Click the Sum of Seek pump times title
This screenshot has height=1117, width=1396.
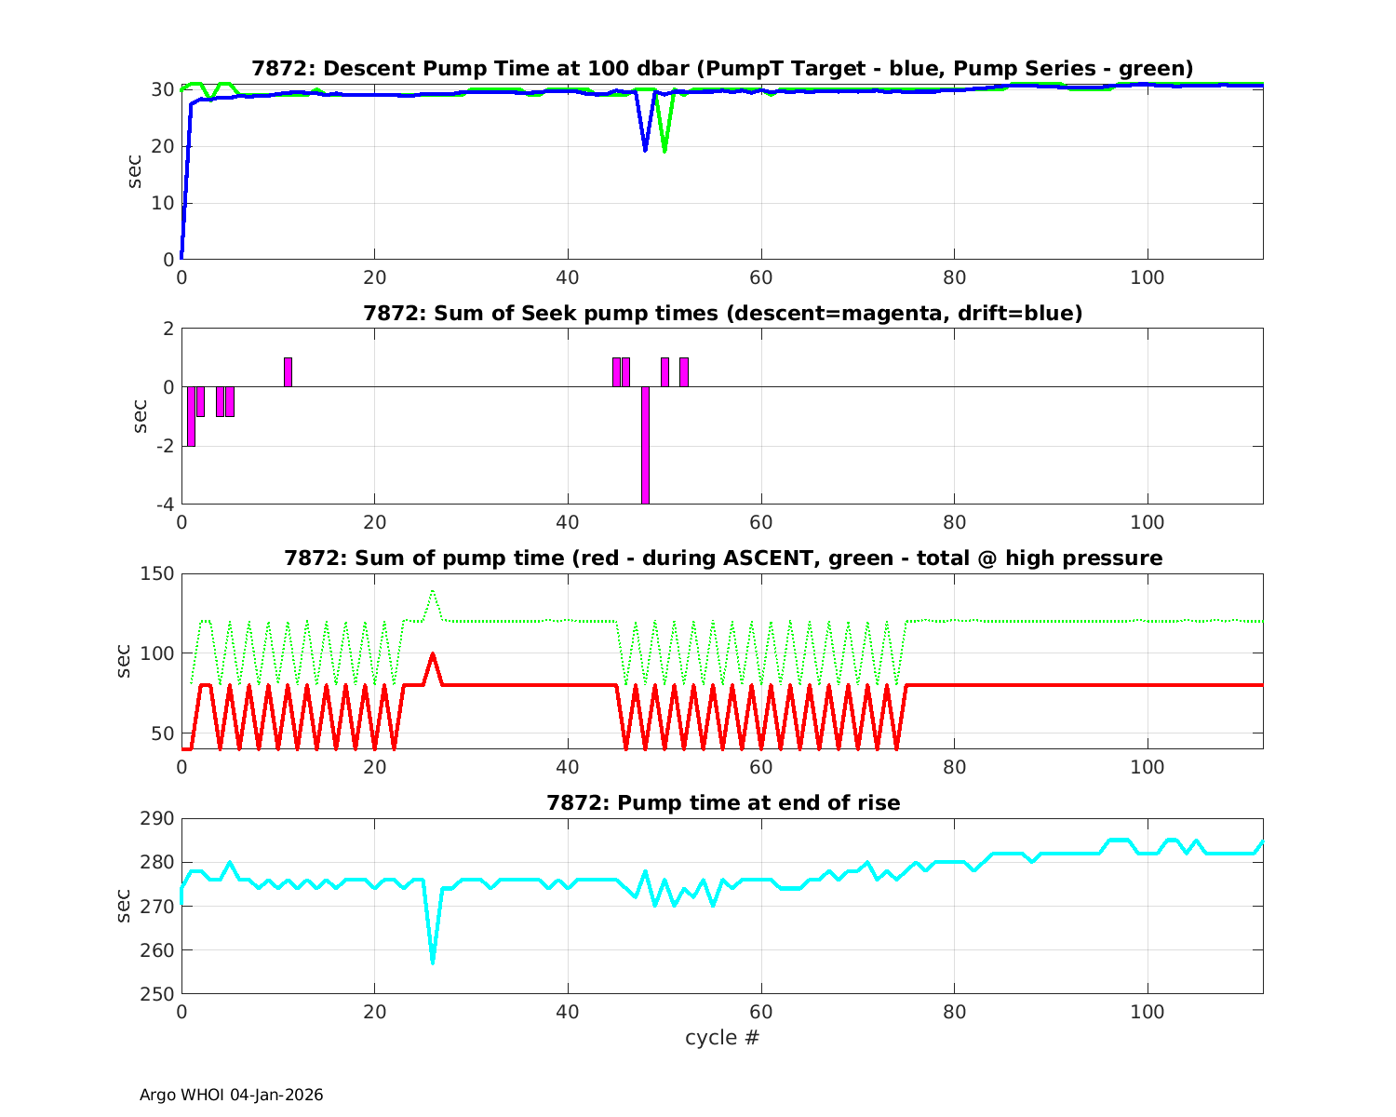722,314
